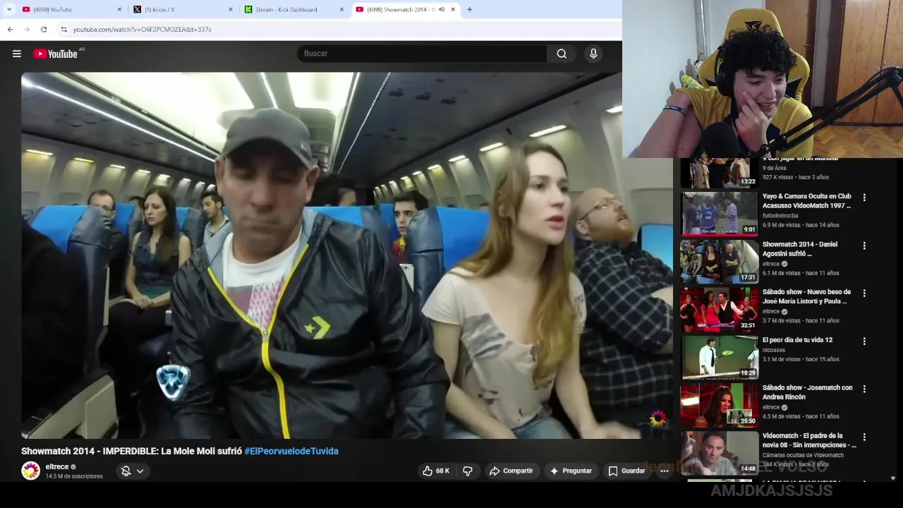Click the address bar URL
The width and height of the screenshot is (903, 508).
point(142,30)
